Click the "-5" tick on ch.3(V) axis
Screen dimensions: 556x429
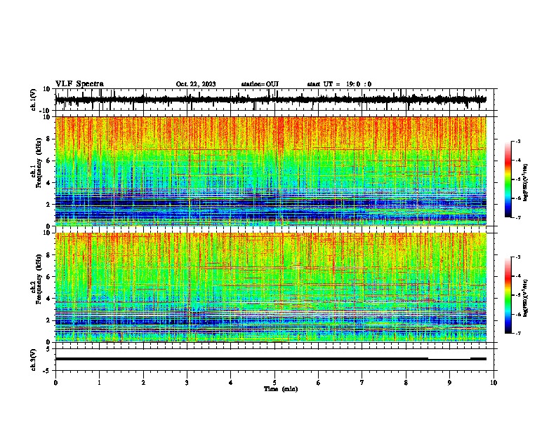pyautogui.click(x=48, y=371)
